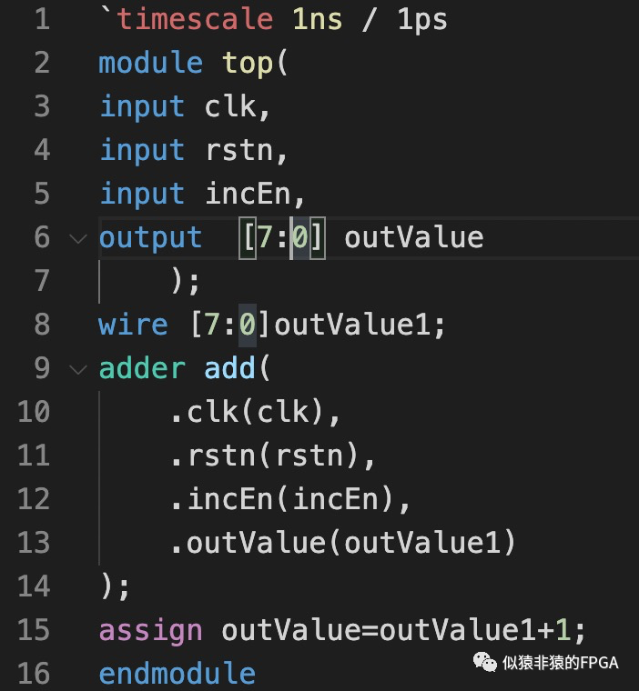Click the wire keyword on line 8

(133, 324)
